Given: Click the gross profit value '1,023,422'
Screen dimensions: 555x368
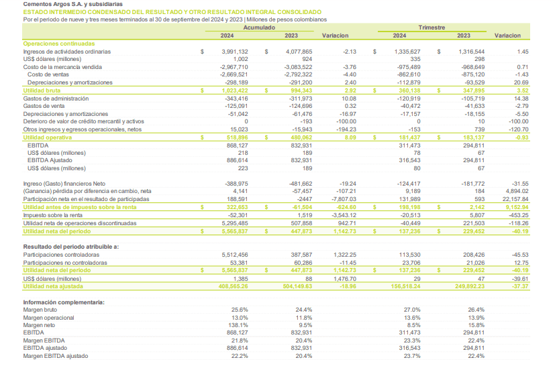Looking at the screenshot, I should click(235, 90).
